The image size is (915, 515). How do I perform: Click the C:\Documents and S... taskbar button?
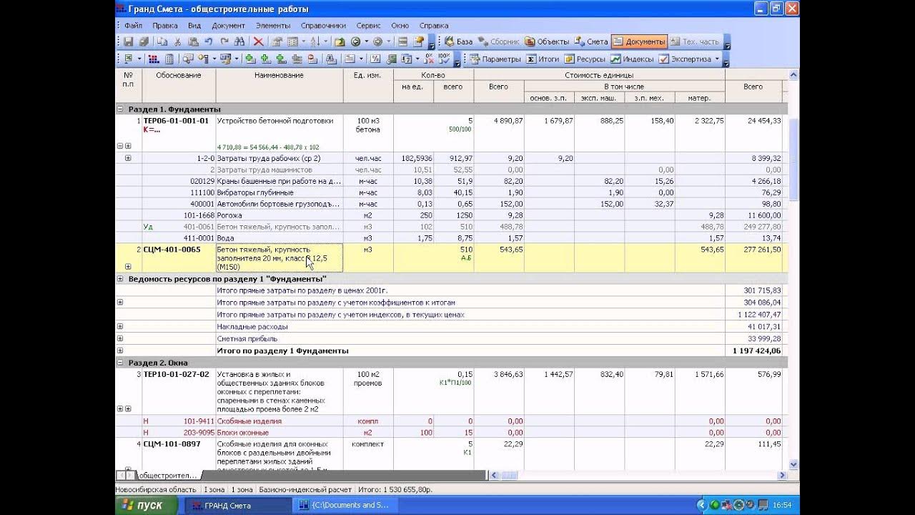coord(346,505)
